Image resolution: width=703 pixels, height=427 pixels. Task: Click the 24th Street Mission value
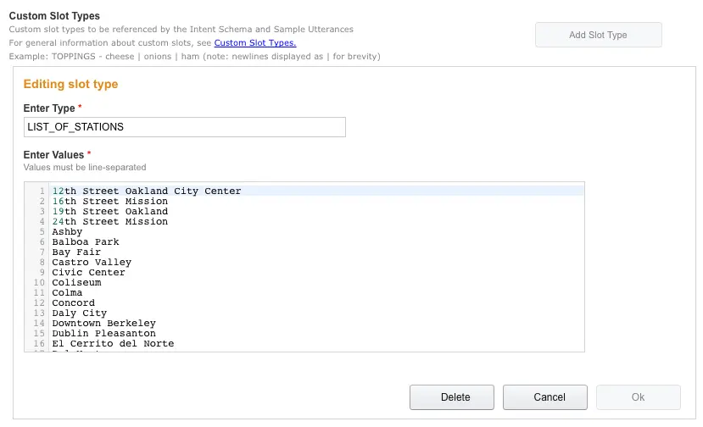(109, 222)
